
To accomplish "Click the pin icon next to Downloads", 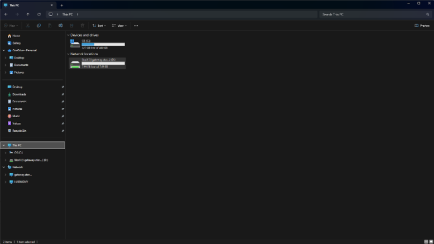I will click(63, 94).
